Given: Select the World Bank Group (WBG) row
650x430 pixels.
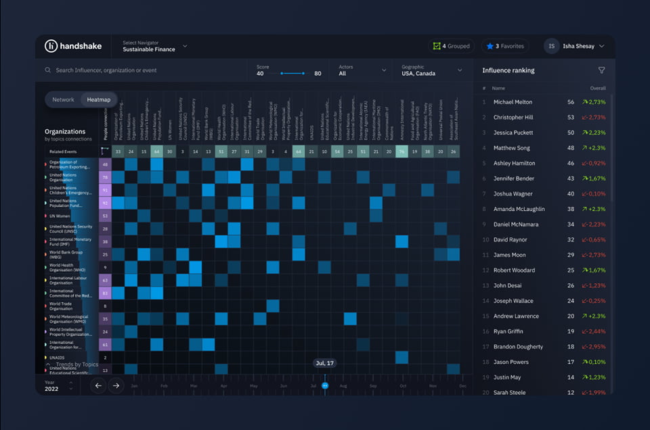Looking at the screenshot, I should tap(71, 254).
